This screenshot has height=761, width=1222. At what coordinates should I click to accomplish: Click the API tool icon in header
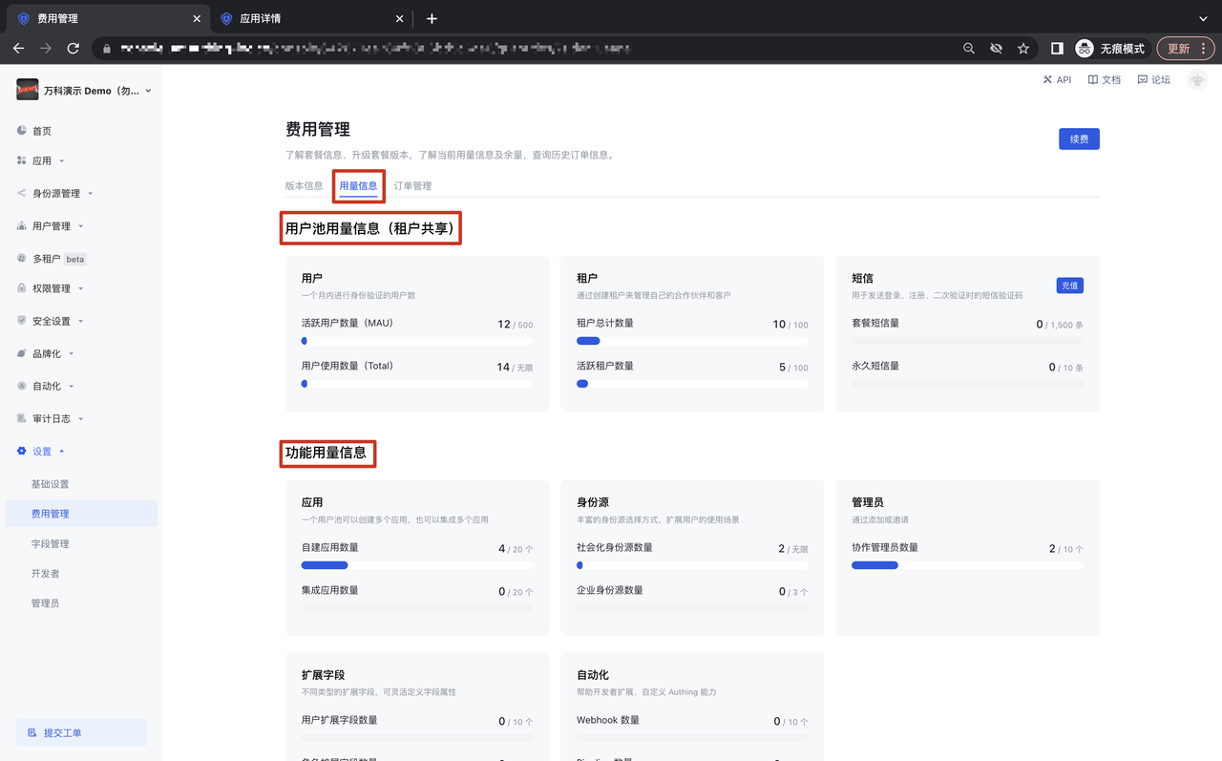click(x=1048, y=80)
